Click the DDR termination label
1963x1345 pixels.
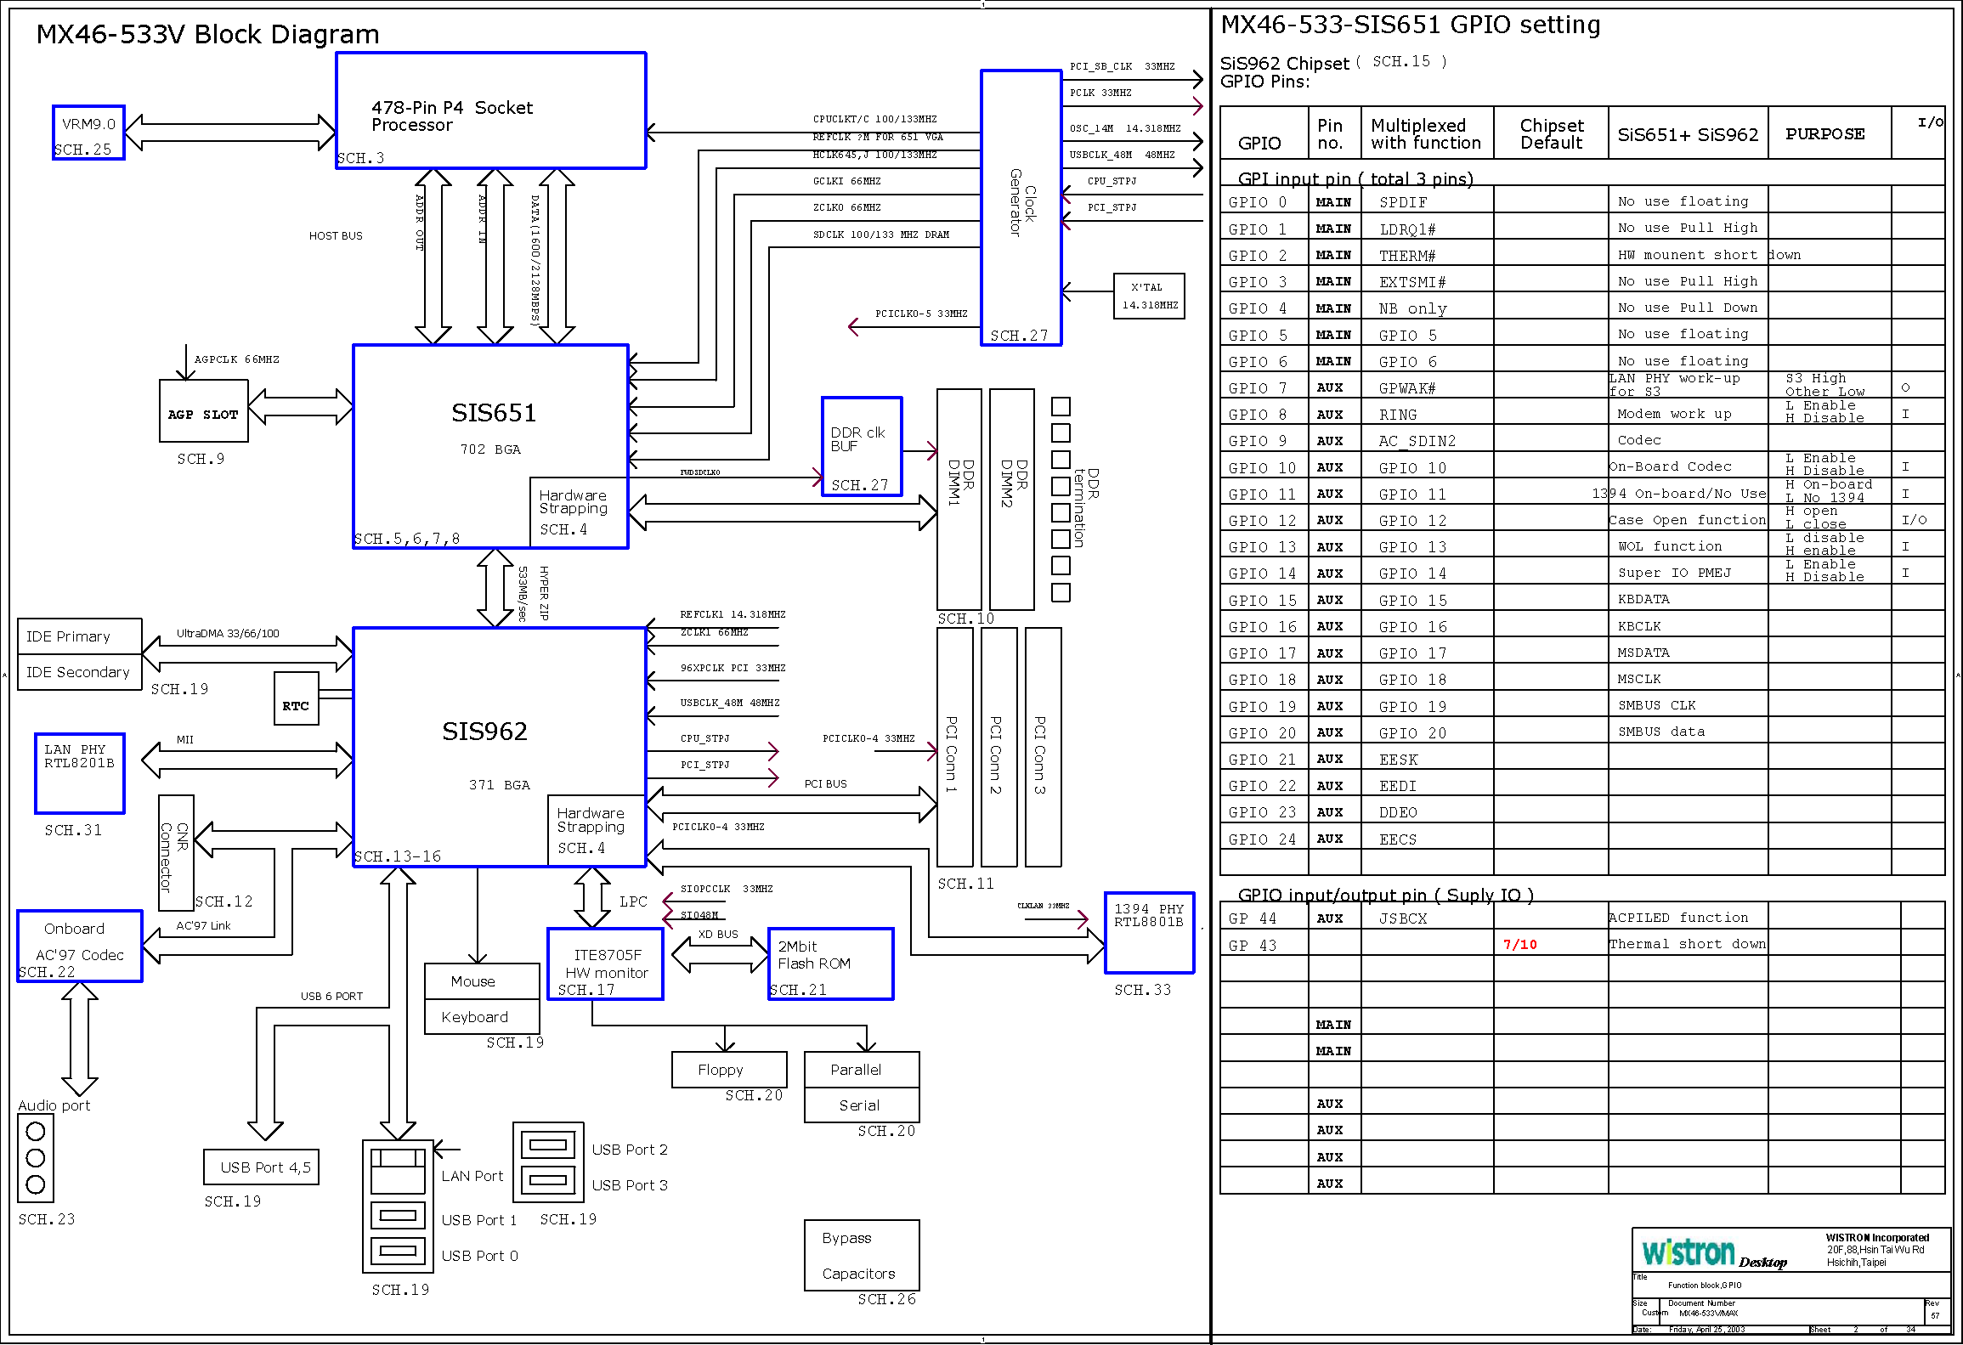[x=1086, y=507]
